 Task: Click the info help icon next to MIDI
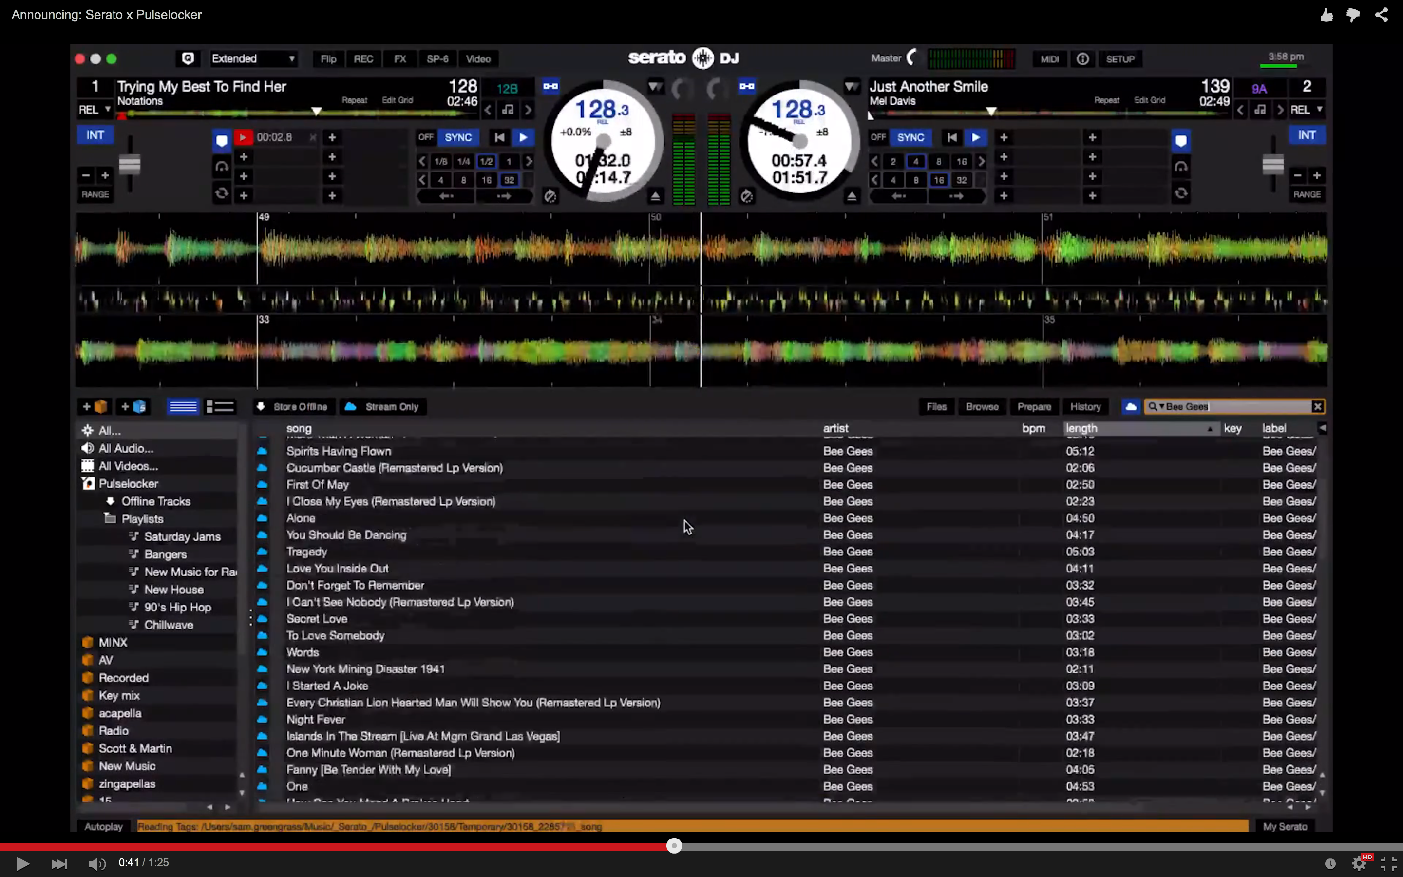tap(1082, 59)
